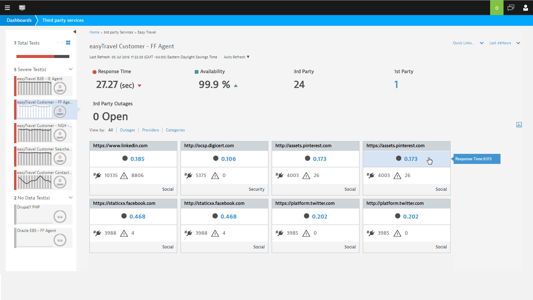Screen dimensions: 533x300
Task: Click the https://www.linkedin.com card header
Action: [133, 146]
